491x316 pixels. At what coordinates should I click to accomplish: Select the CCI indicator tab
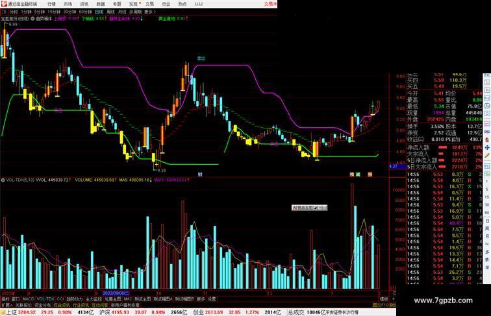(60, 299)
